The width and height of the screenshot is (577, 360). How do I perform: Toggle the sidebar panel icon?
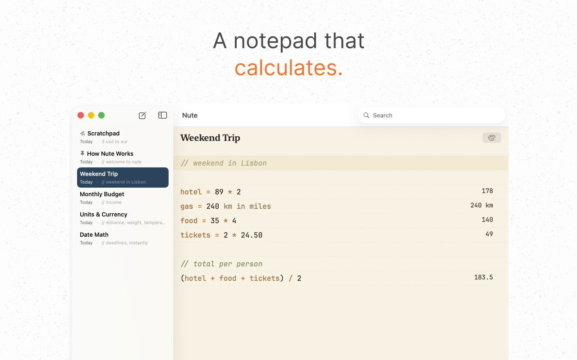point(163,115)
